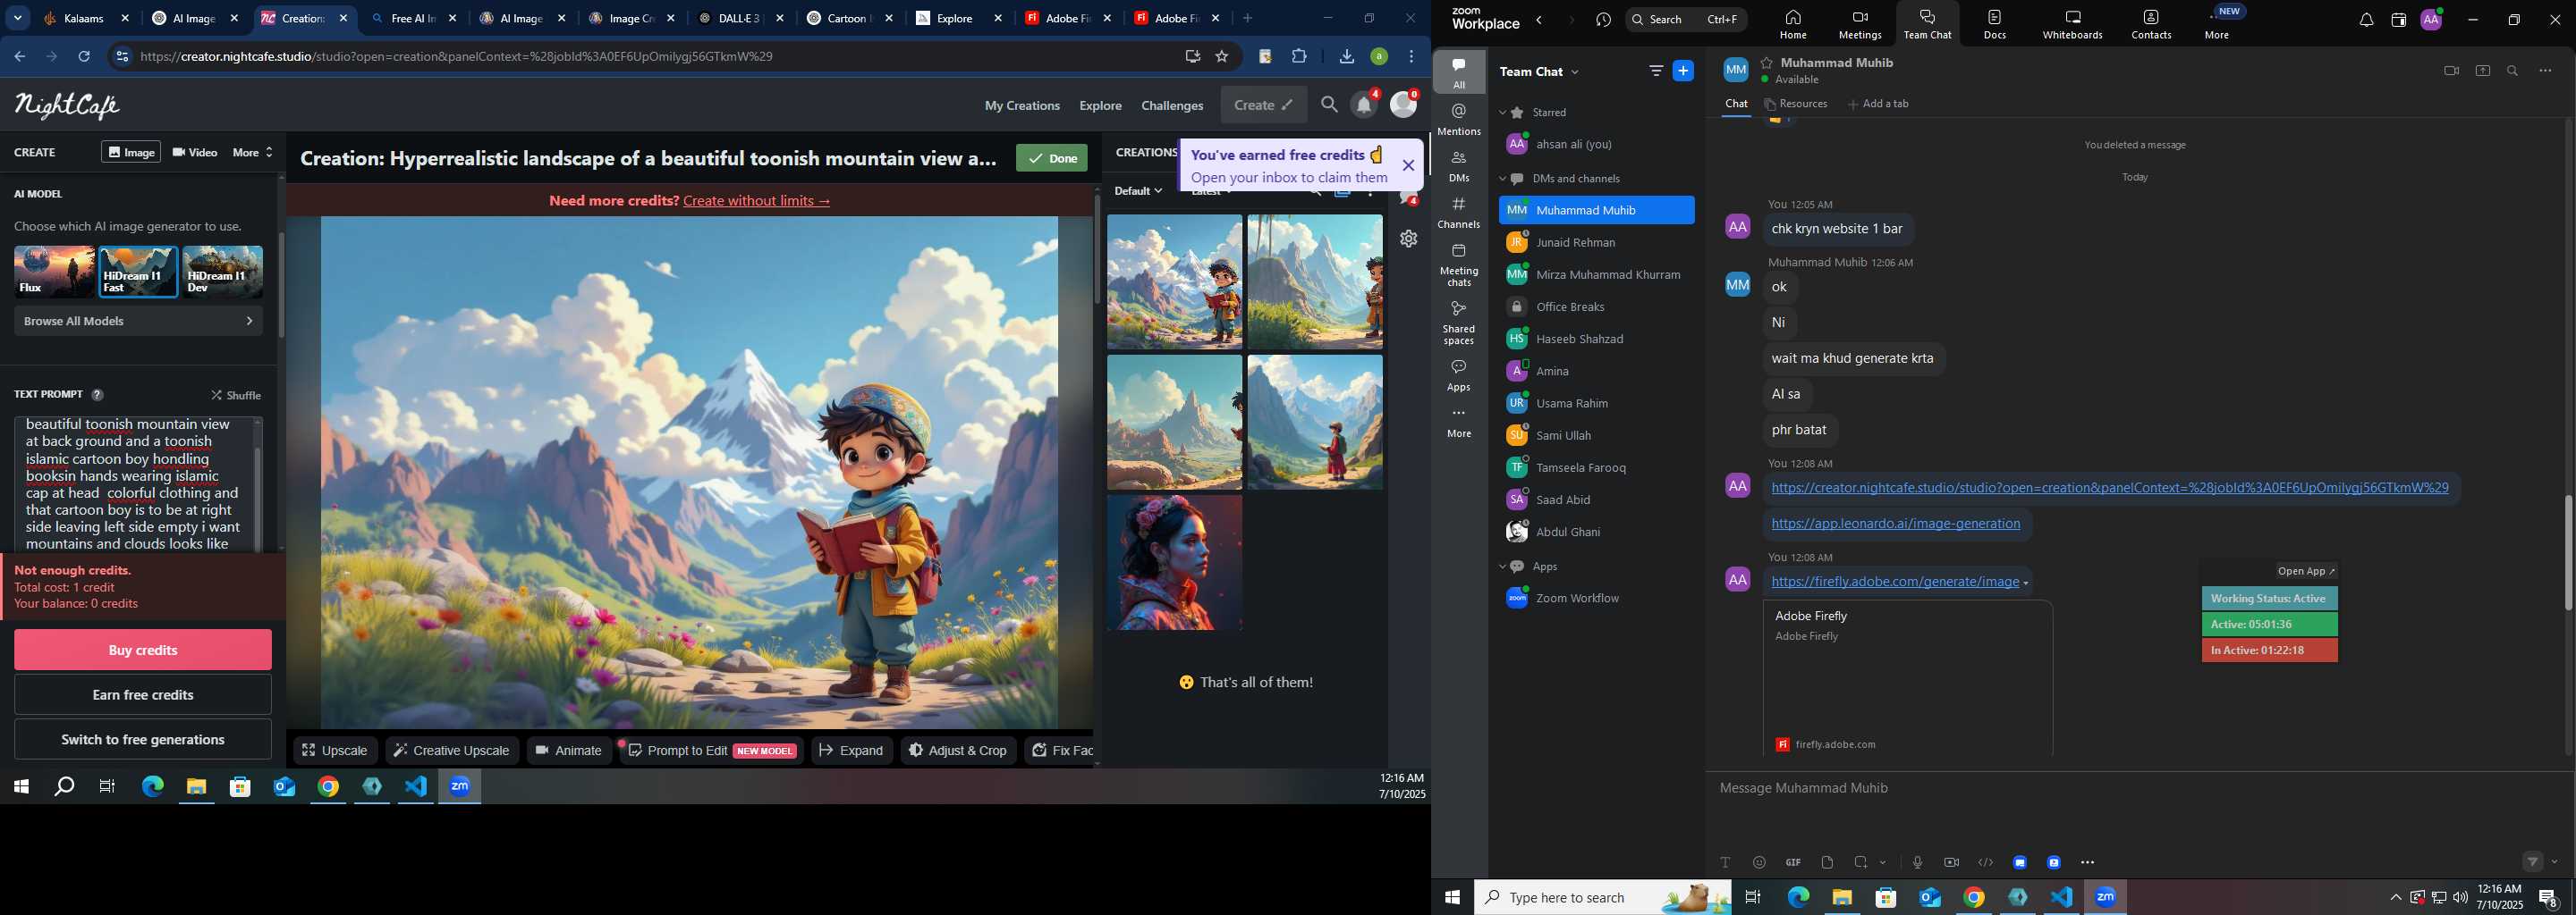The height and width of the screenshot is (915, 2576).
Task: Open the NightCafe profile avatar menu
Action: pyautogui.click(x=1404, y=105)
